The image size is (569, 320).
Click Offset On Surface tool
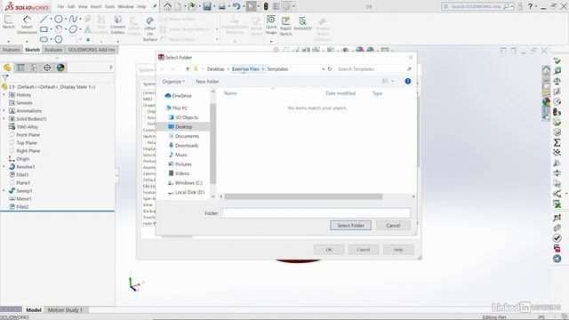pyautogui.click(x=150, y=28)
